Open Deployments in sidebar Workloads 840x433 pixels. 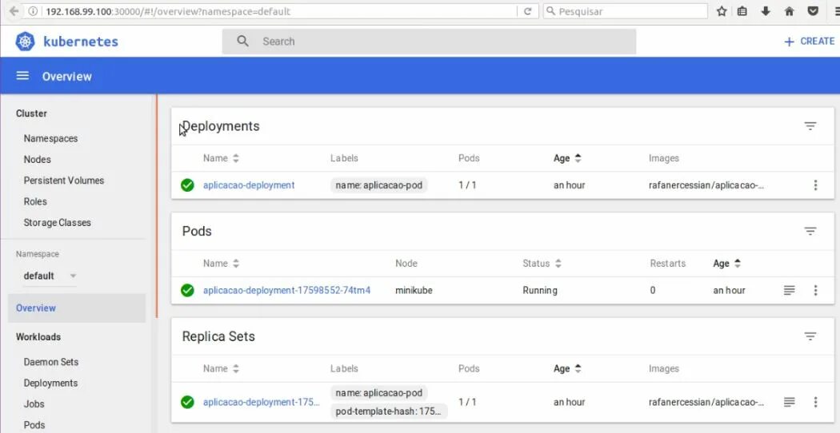(51, 383)
